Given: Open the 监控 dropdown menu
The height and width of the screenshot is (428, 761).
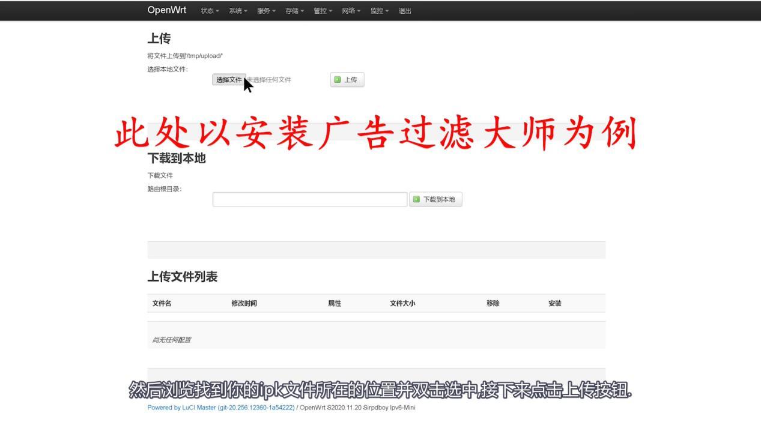Looking at the screenshot, I should click(377, 10).
